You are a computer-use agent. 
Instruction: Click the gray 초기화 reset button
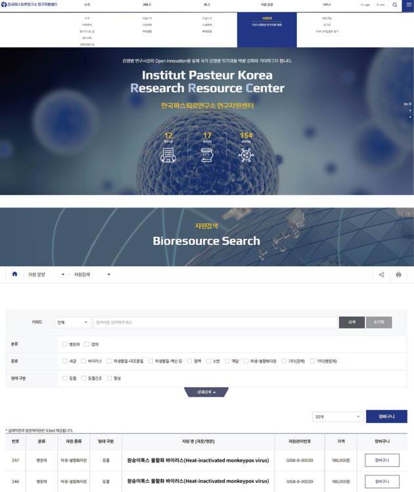tap(379, 323)
